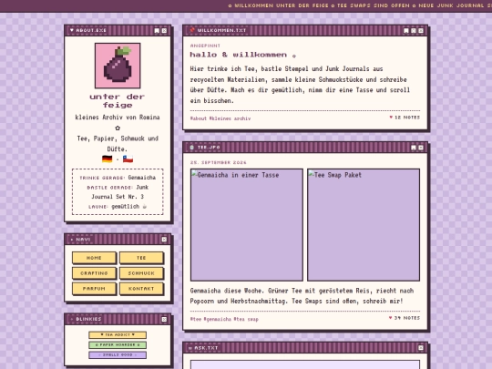Minimize the willkommen.txt window
Image resolution: width=492 pixels, height=369 pixels.
[x=406, y=30]
